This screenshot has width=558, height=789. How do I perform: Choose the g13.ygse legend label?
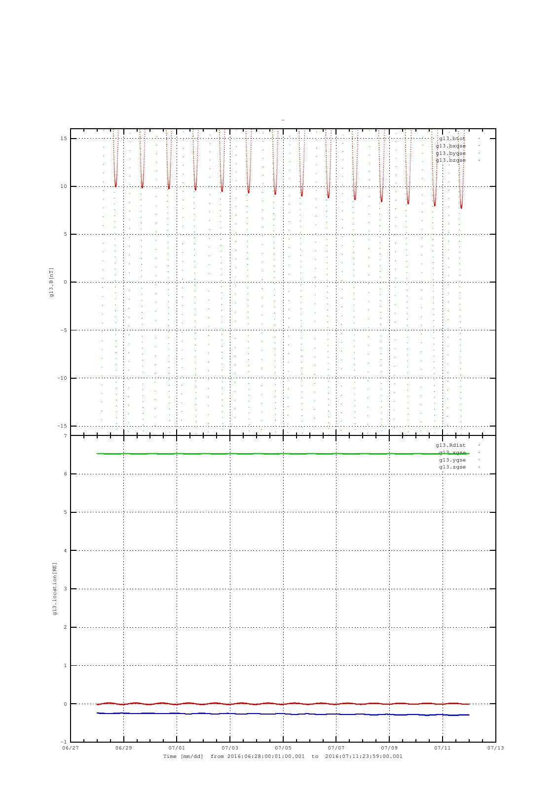coord(452,460)
